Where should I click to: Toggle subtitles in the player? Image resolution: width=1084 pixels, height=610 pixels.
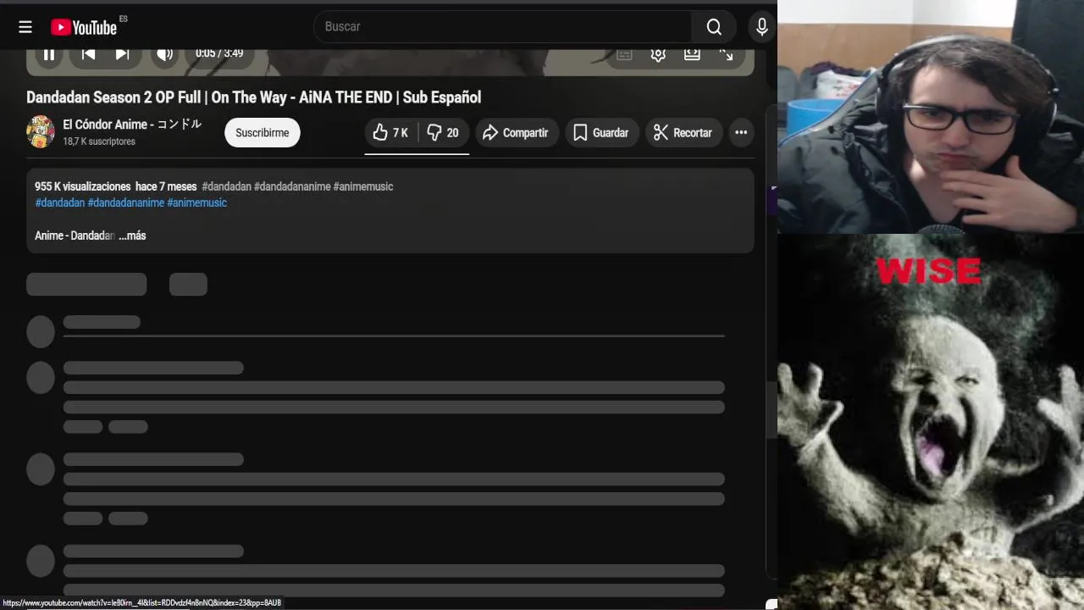pos(624,54)
